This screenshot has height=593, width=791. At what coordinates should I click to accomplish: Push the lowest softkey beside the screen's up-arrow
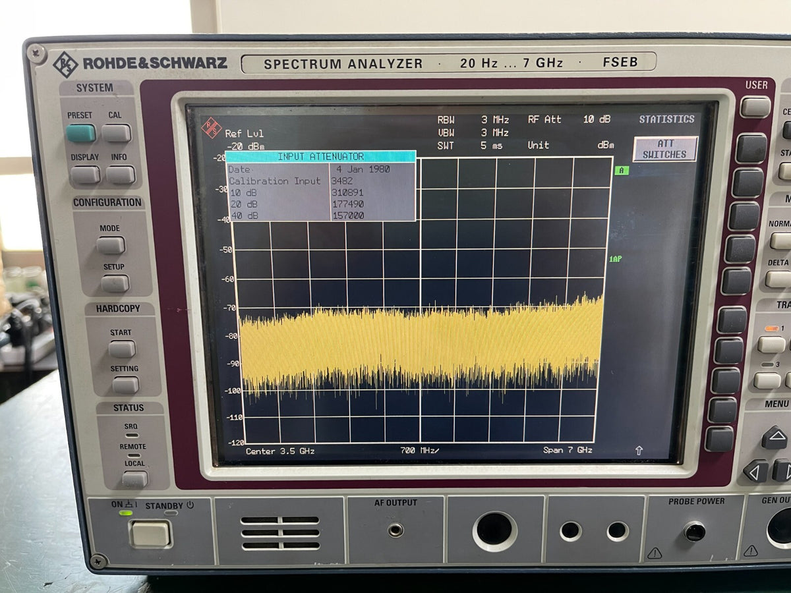pyautogui.click(x=720, y=439)
